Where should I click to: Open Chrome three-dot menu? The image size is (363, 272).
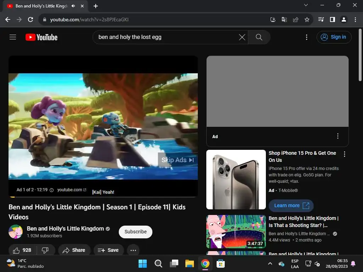coord(355,20)
